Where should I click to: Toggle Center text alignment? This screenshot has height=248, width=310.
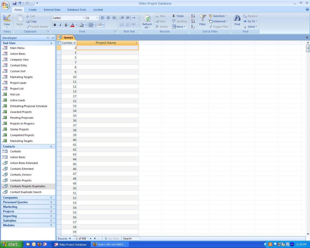[108, 18]
